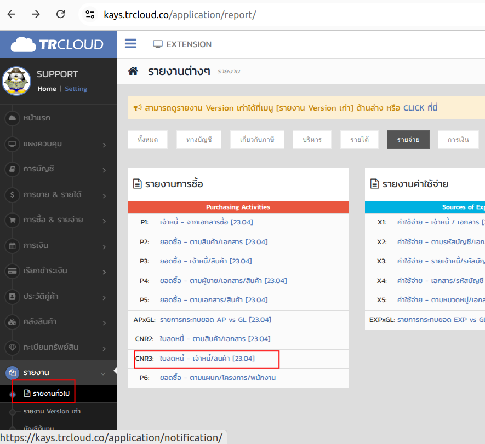Select the บริหาร filter tab
Screen dimensions: 485x444
[312, 140]
